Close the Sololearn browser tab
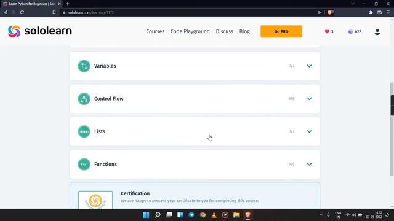Image resolution: width=394 pixels, height=221 pixels. pos(59,4)
